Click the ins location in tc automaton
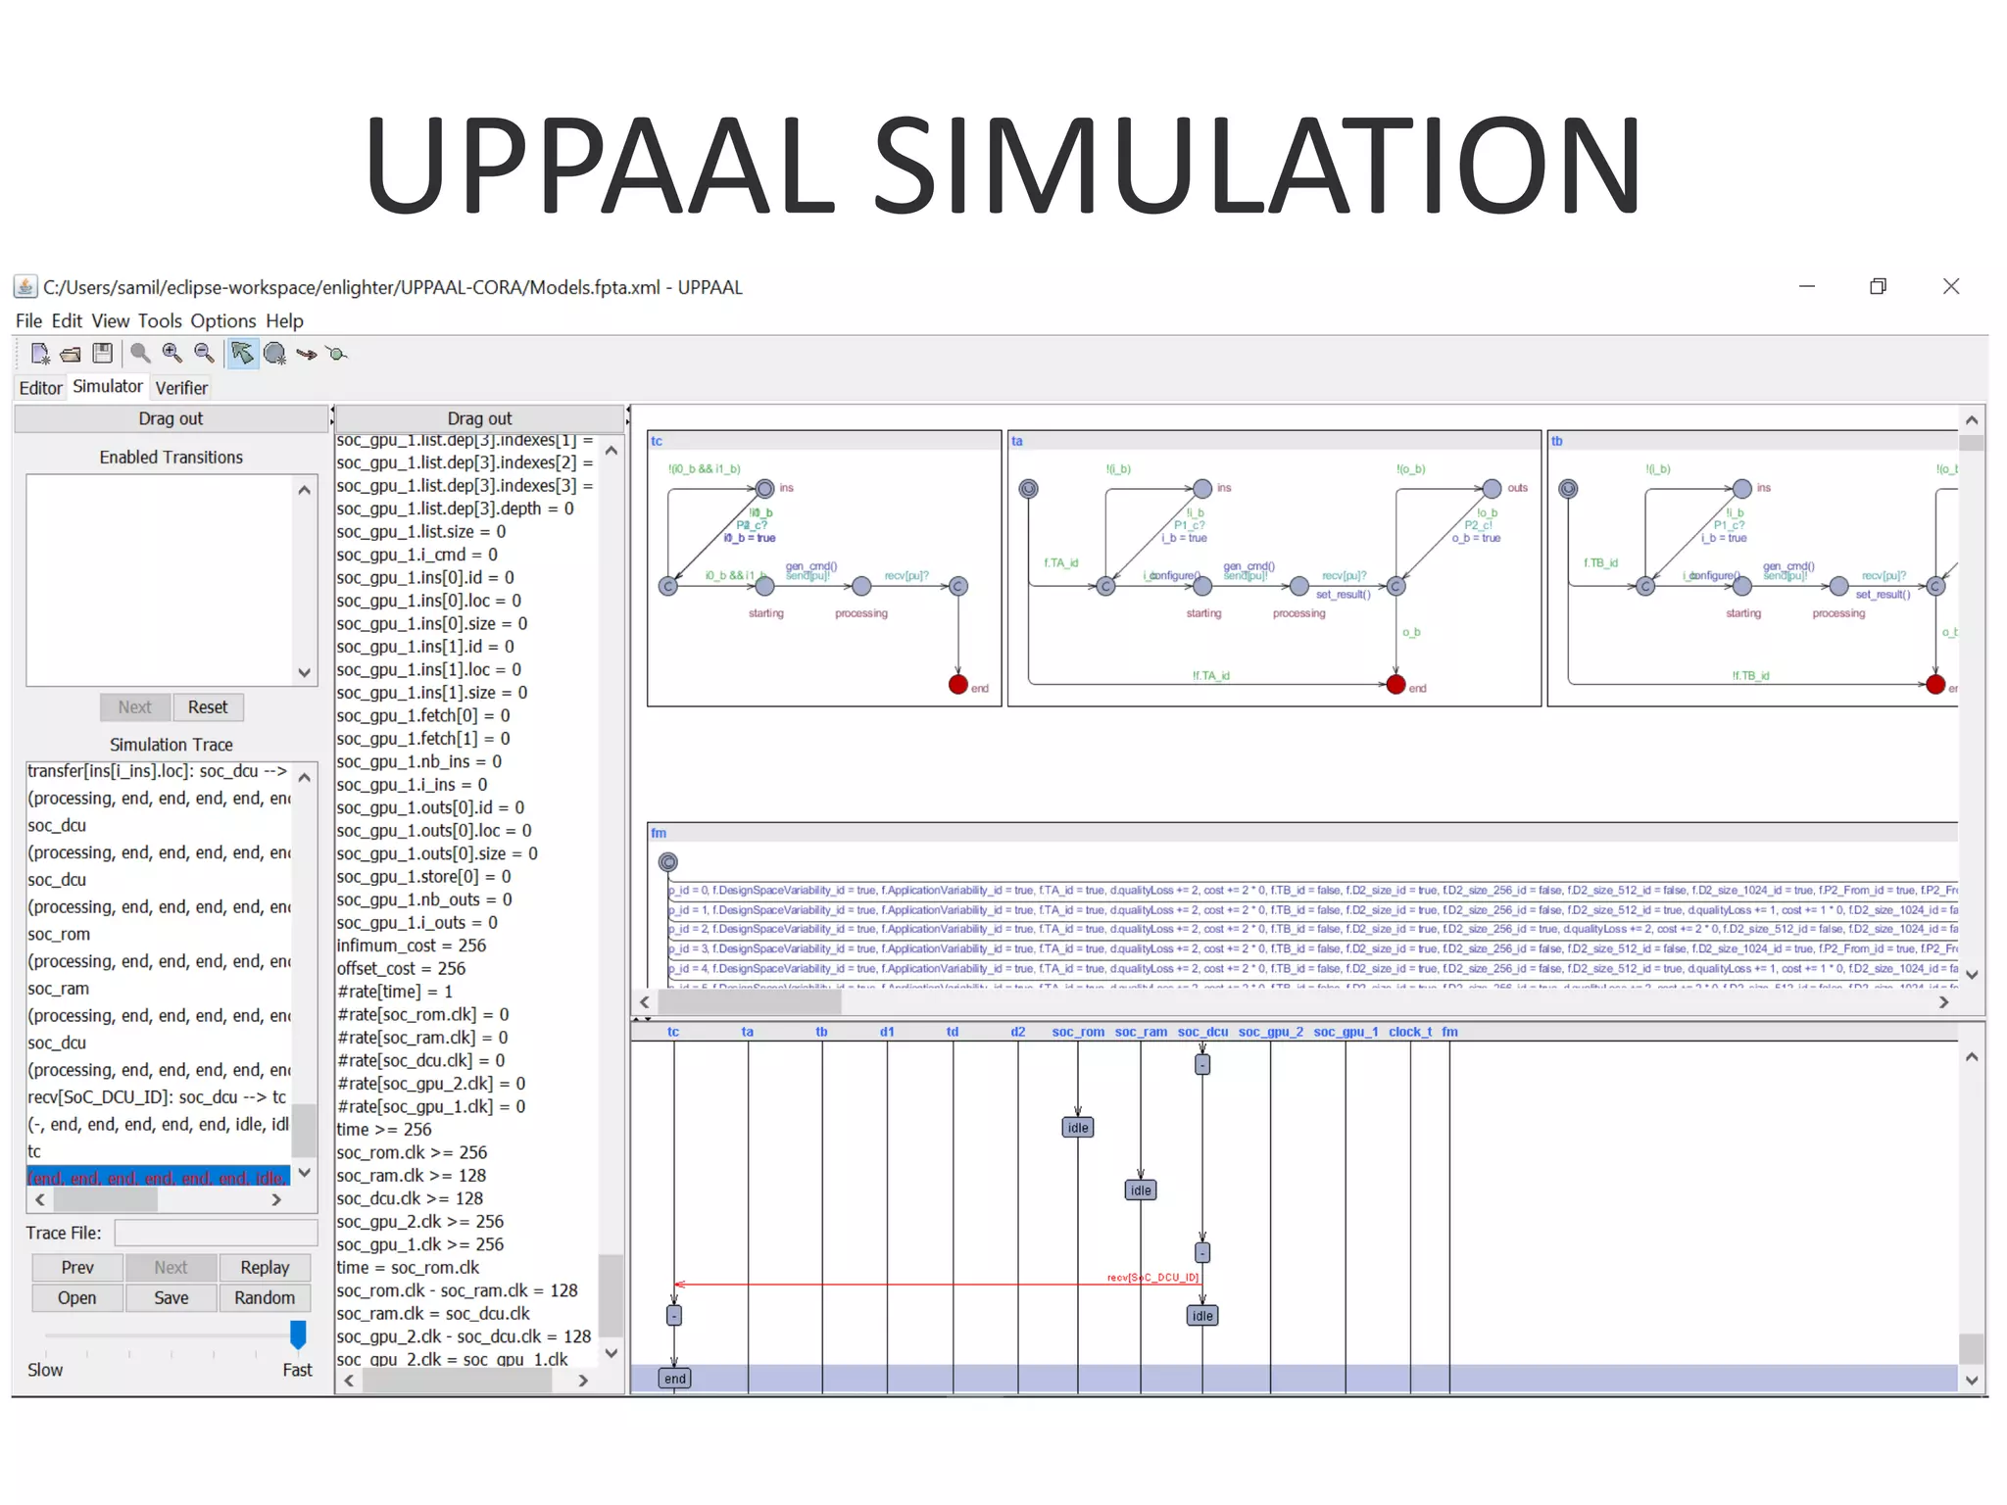The height and width of the screenshot is (1505, 2007). click(765, 488)
